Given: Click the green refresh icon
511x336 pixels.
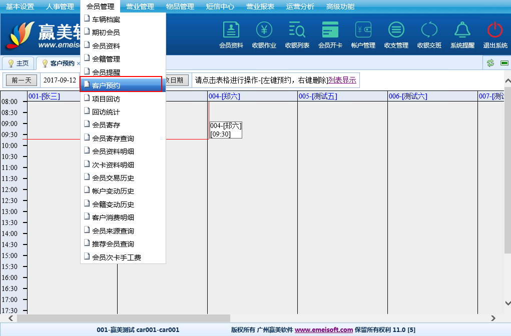Looking at the screenshot, I should click(x=490, y=63).
